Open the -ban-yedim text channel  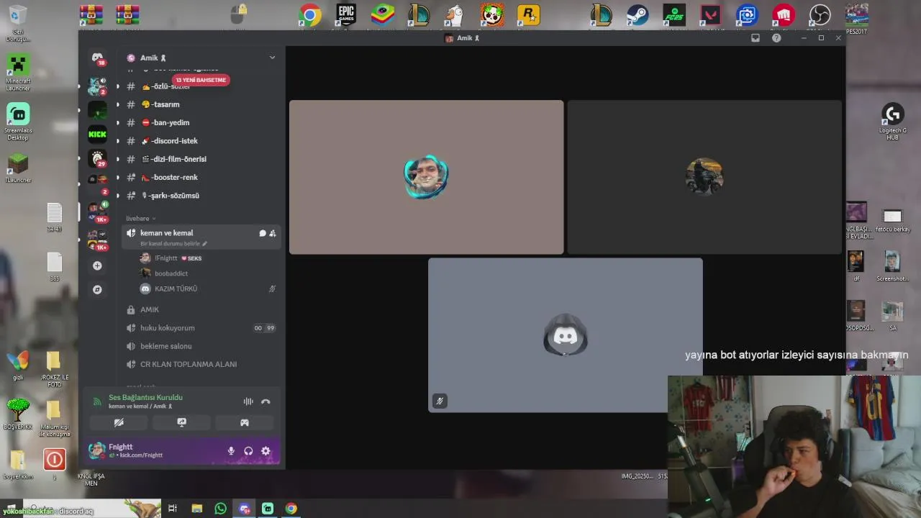point(201,122)
